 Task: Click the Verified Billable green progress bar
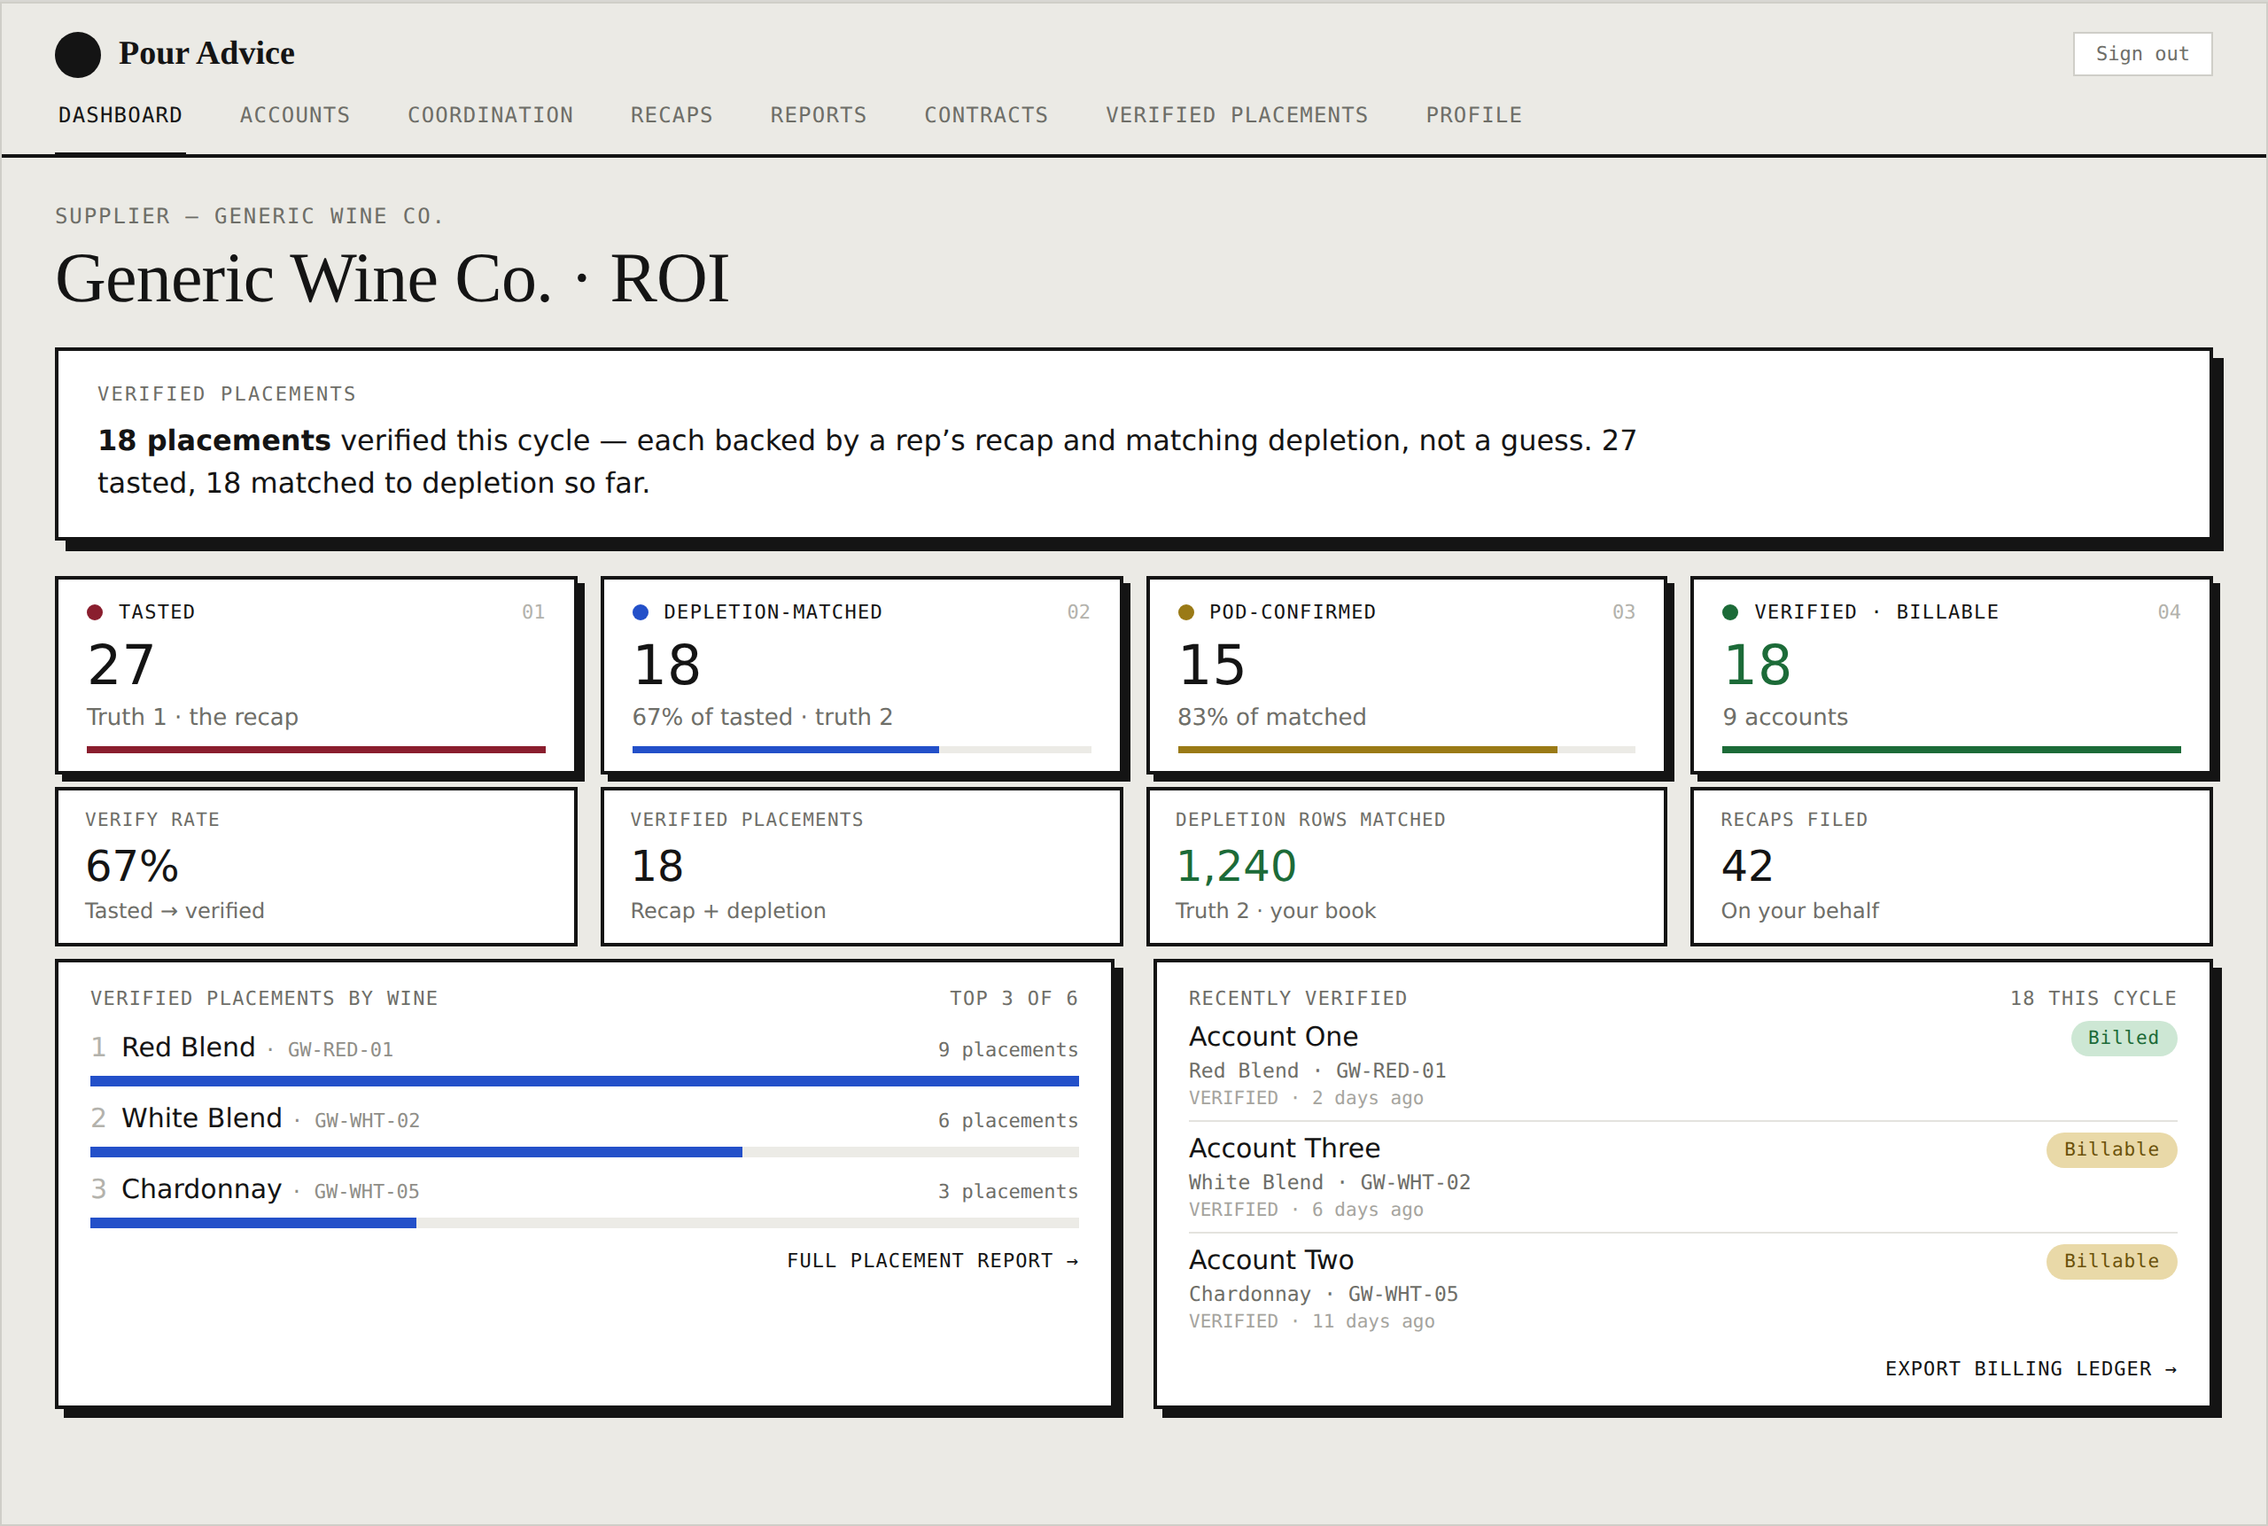[1952, 750]
